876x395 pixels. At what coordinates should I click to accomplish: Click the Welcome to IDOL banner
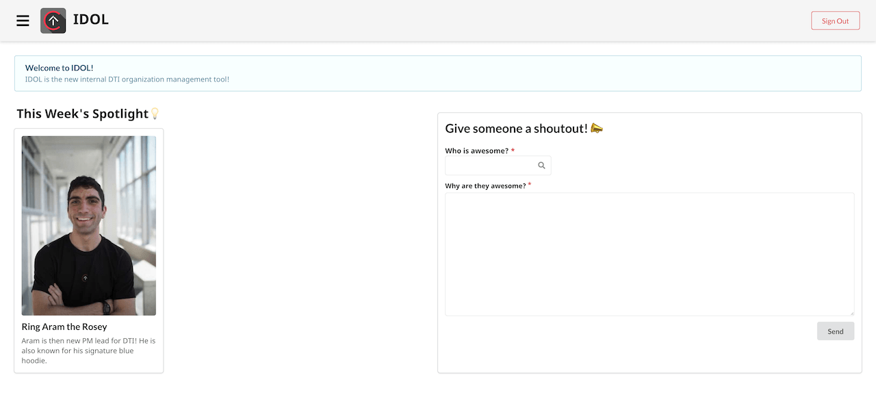[438, 72]
